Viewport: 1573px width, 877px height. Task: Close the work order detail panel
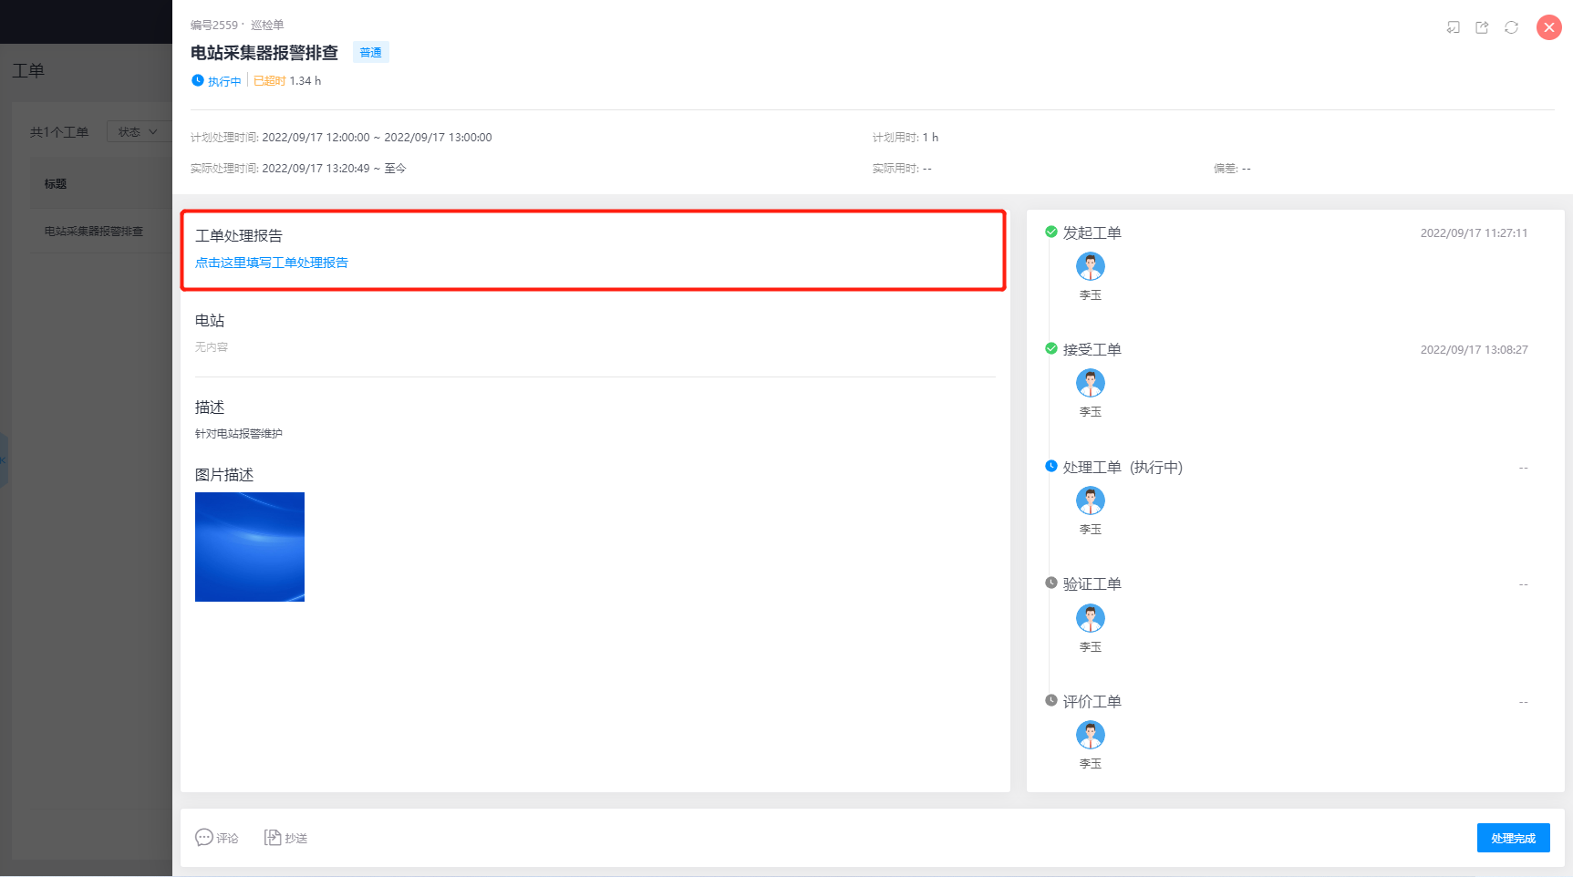[1548, 27]
